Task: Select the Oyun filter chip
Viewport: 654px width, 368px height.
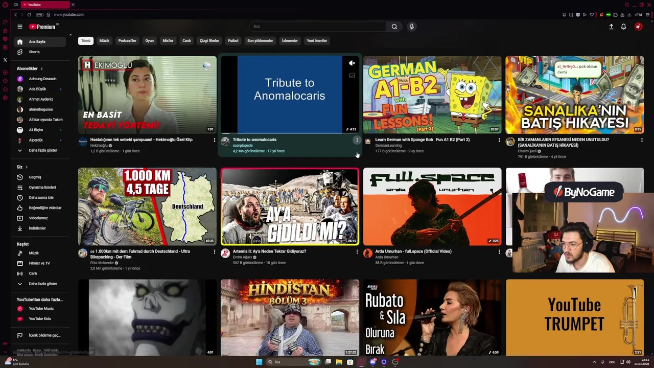Action: pyautogui.click(x=149, y=41)
